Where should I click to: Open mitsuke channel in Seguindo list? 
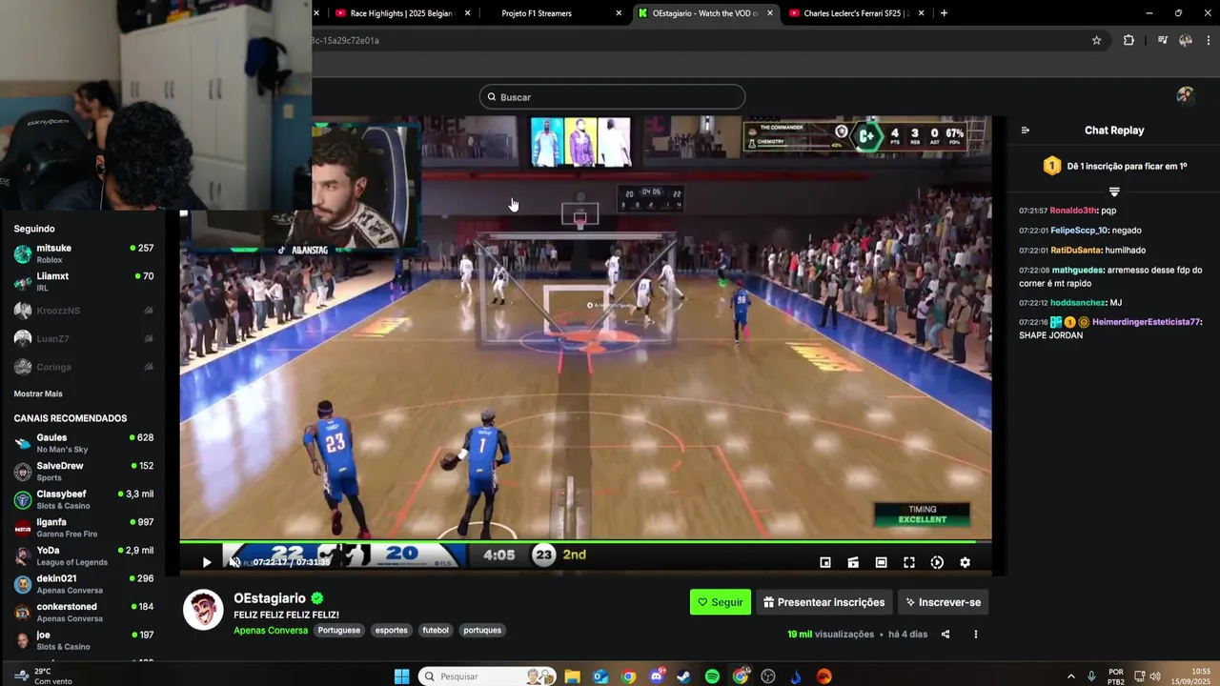[x=83, y=253]
